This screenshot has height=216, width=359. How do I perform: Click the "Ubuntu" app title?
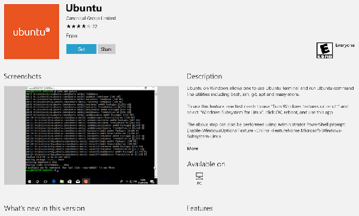click(x=84, y=8)
